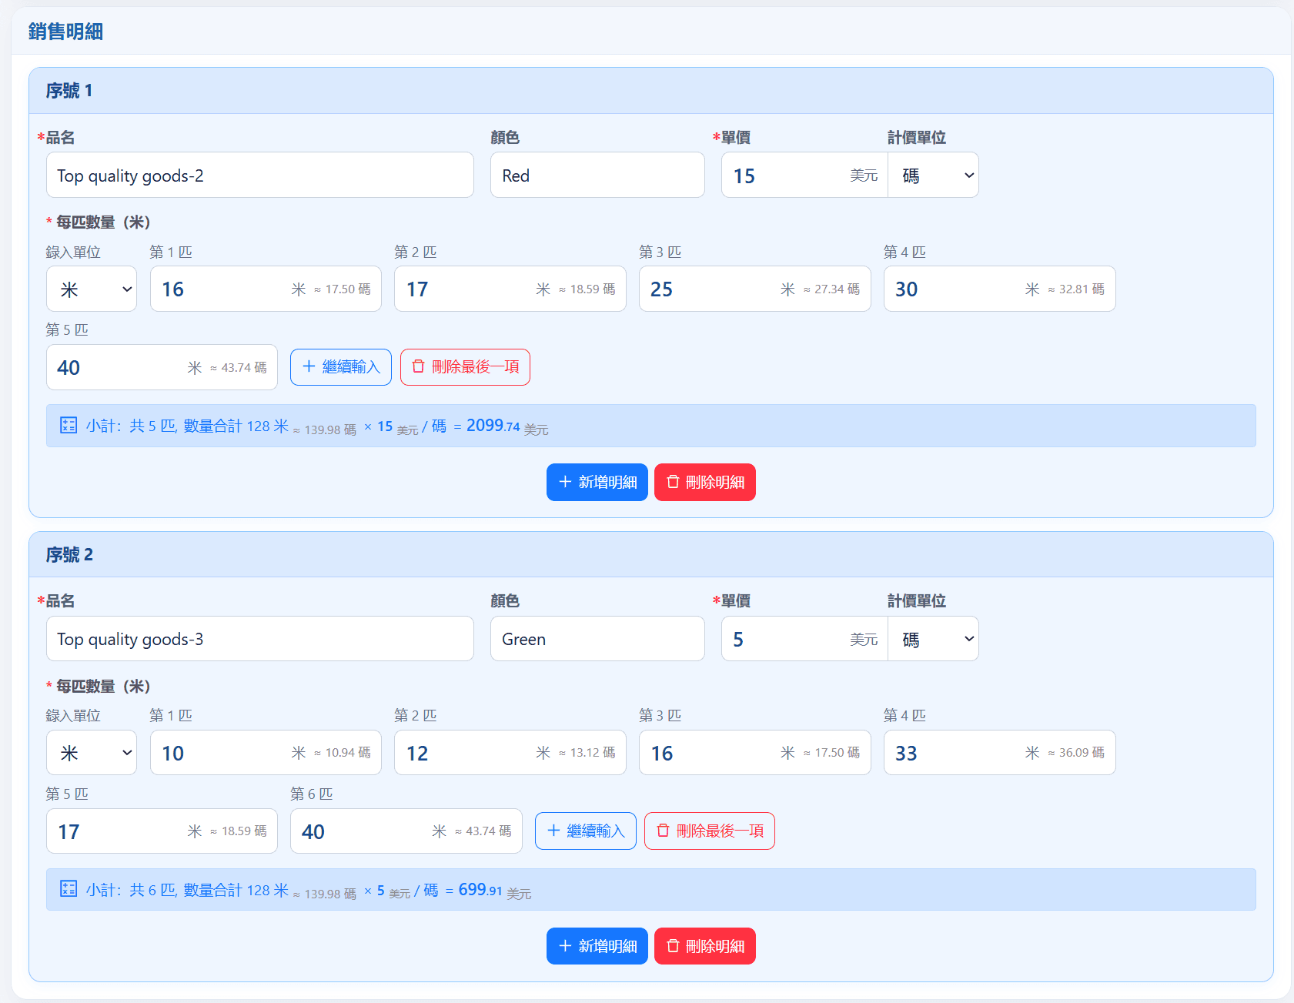The height and width of the screenshot is (1003, 1294).
Task: Click item 1 roll 5 quantity 40
Action: tap(162, 367)
